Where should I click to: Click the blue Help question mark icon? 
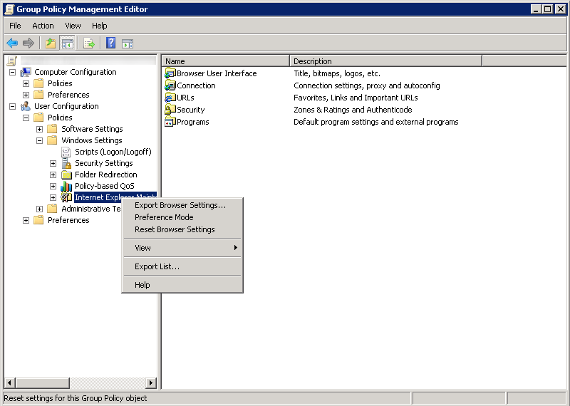pyautogui.click(x=111, y=43)
